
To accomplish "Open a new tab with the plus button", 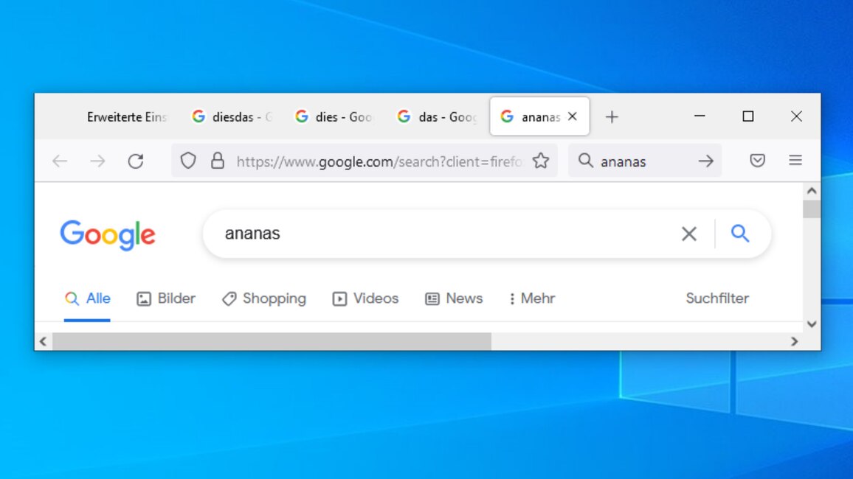I will [x=612, y=116].
